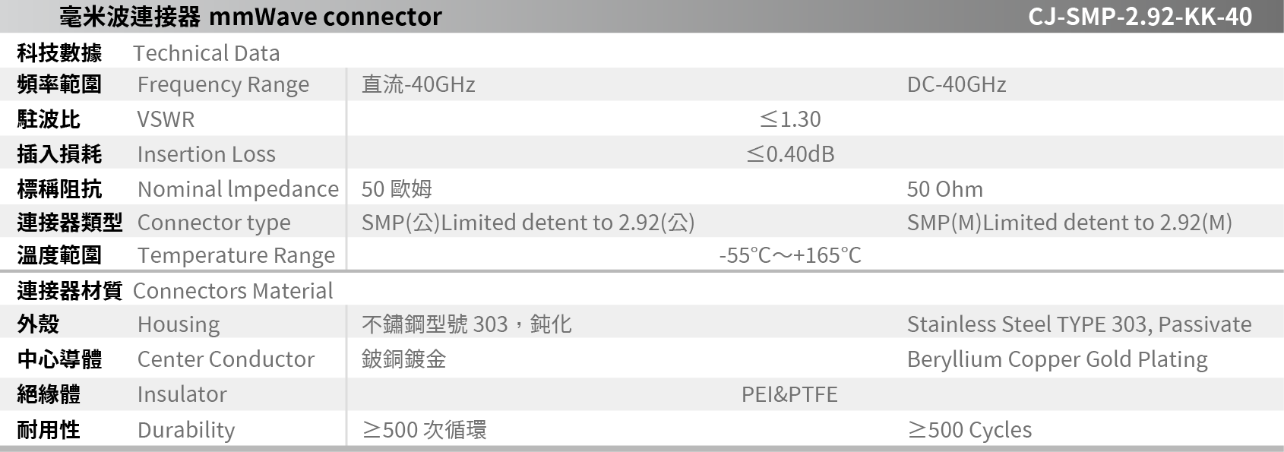This screenshot has width=1284, height=452.
Task: Select the -55°C～+165°C value
Action: click(x=790, y=255)
